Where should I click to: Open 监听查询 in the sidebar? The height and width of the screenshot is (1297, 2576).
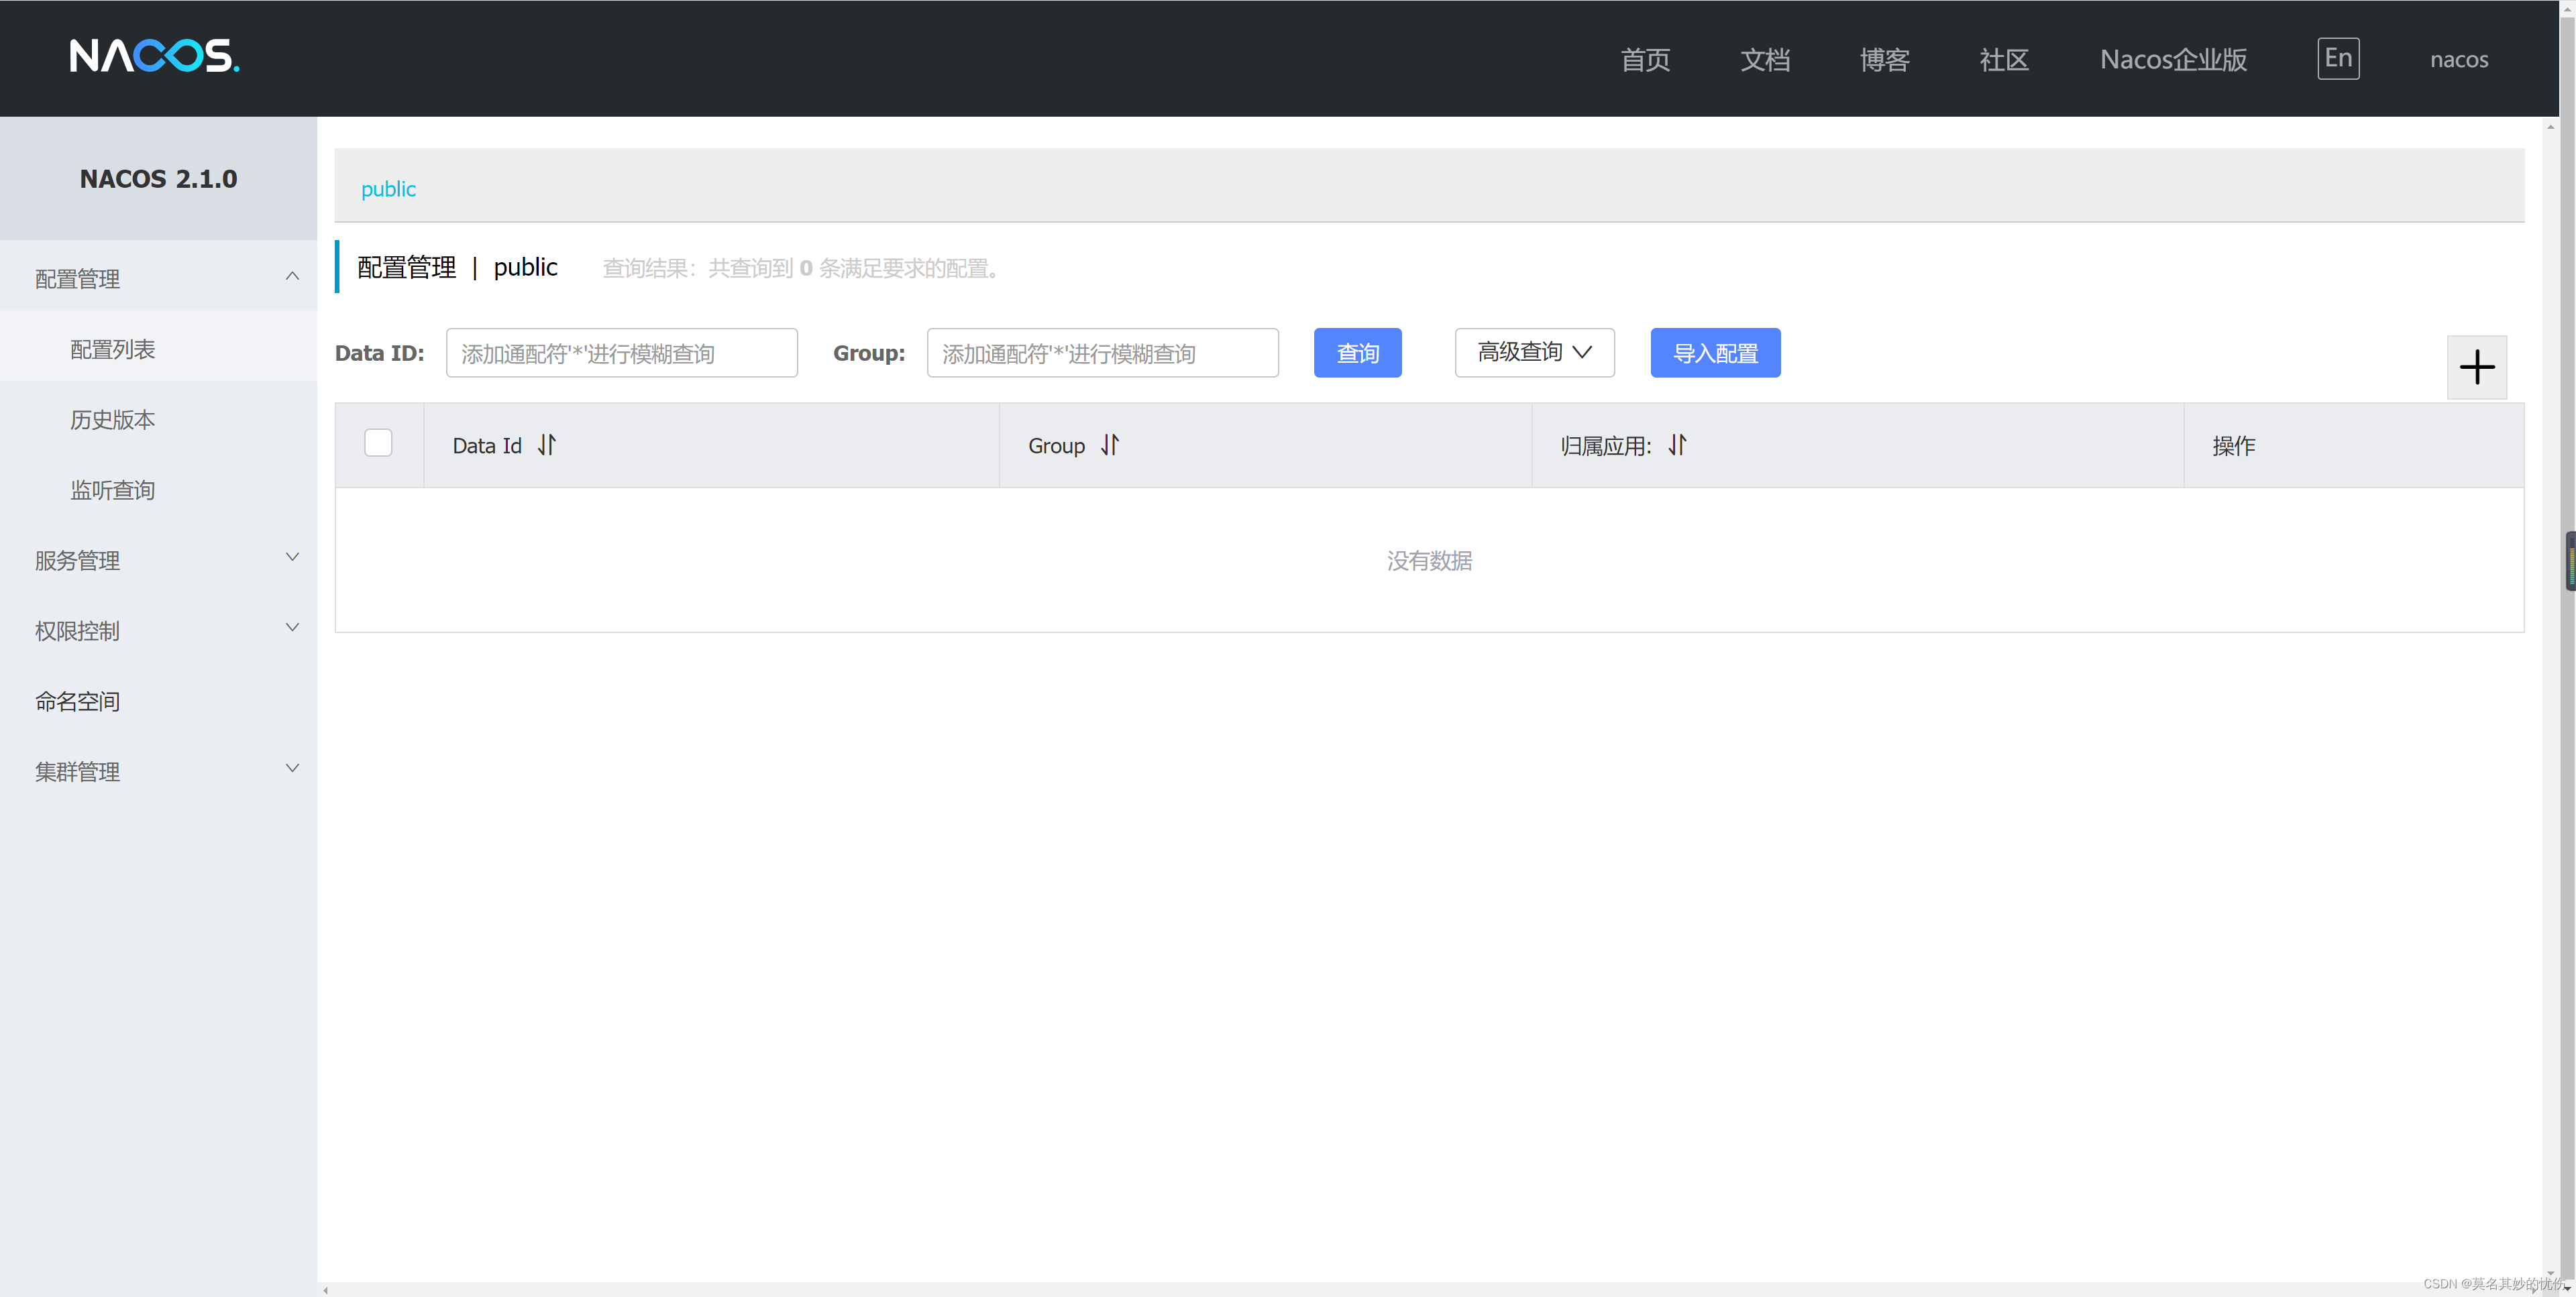click(x=112, y=489)
